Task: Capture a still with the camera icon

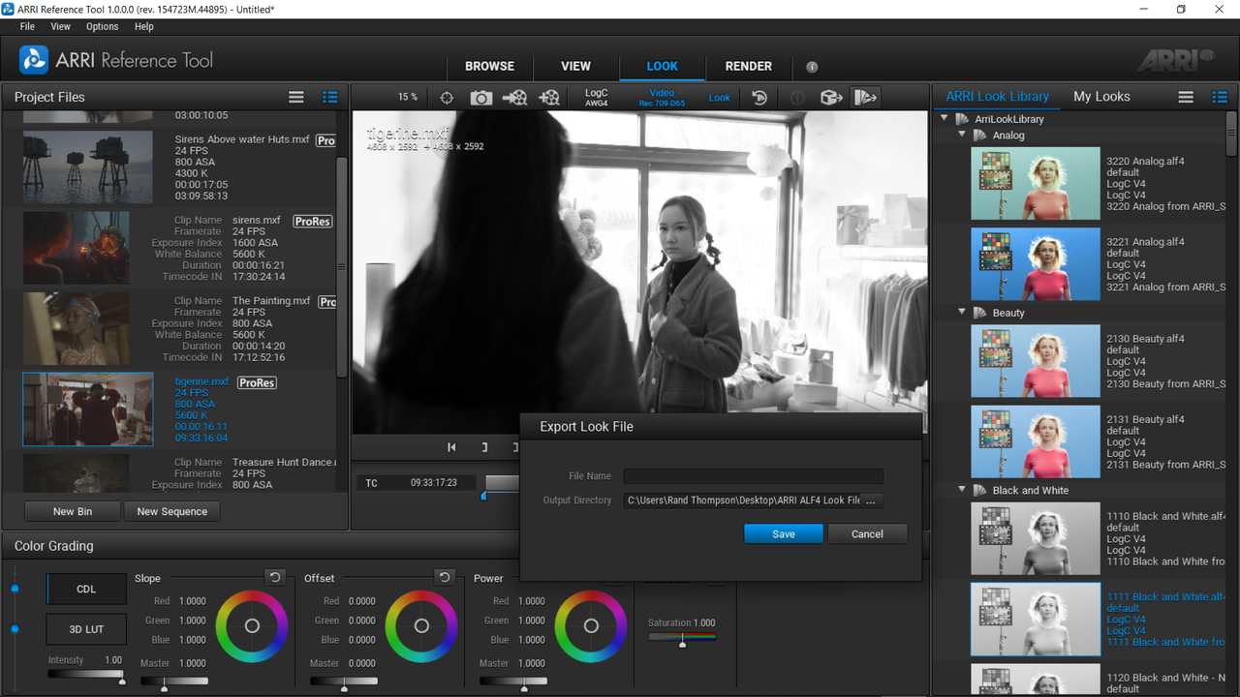Action: tap(480, 97)
